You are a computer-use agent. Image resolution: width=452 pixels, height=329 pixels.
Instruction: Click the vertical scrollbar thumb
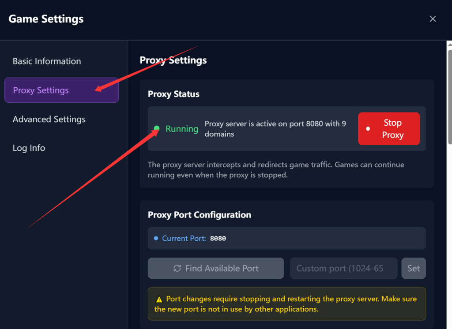point(450,97)
